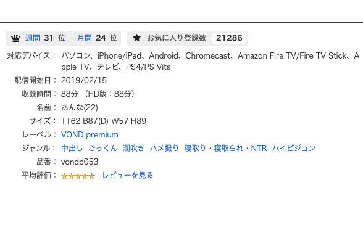This screenshot has height=238, width=363.
Task: Click the supported devices list text
Action: pos(210,61)
